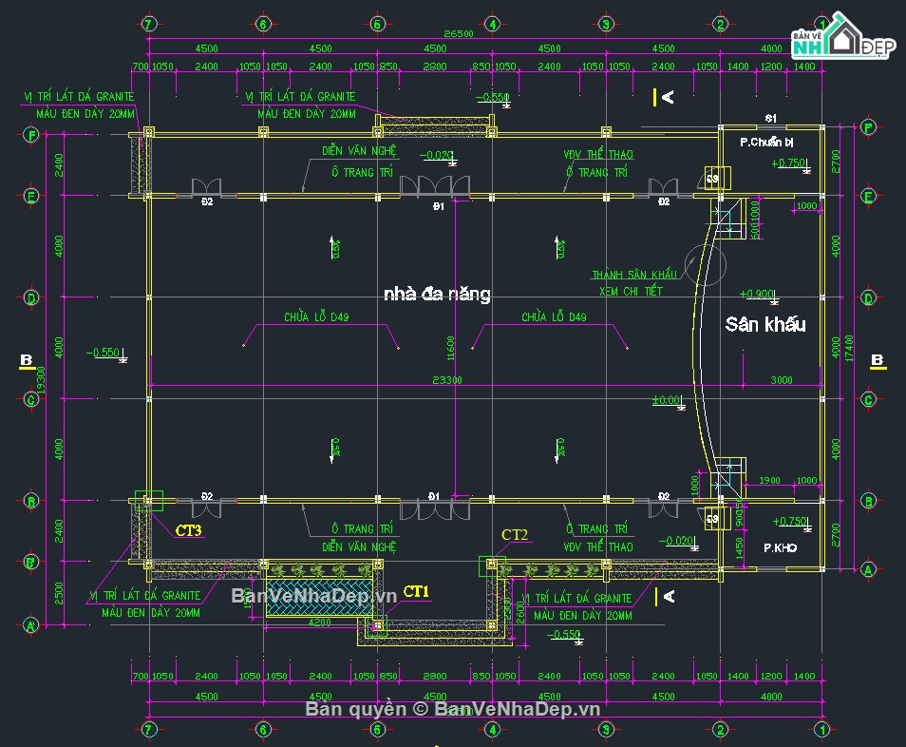Screen dimensions: 906x747
Task: Select the S3 window symbol near P.Chuẩn bị
Action: [711, 179]
